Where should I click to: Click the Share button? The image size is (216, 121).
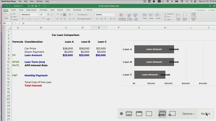212,10
